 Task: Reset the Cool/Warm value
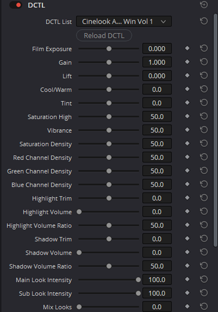tap(204, 89)
